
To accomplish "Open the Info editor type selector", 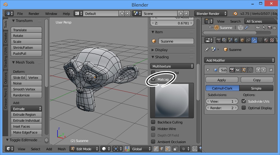I will (x=9, y=14).
